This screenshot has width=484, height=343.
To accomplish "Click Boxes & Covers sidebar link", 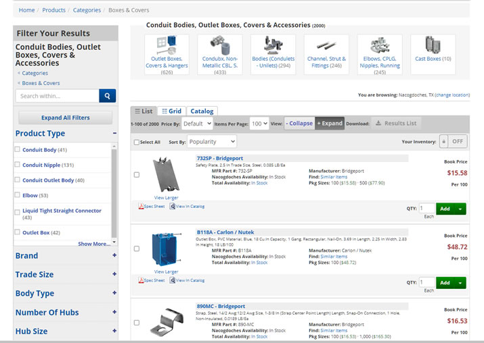I will [x=41, y=83].
